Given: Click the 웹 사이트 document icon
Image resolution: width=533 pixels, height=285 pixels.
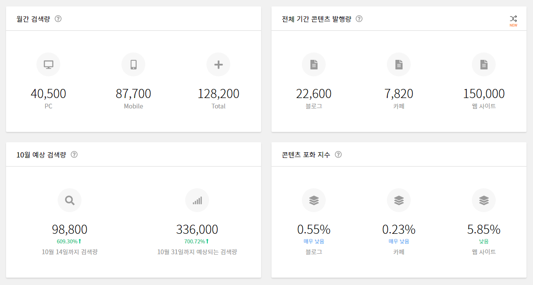Looking at the screenshot, I should (x=484, y=65).
